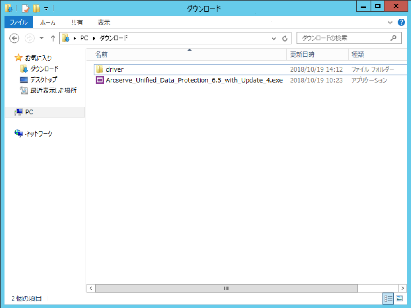This screenshot has height=308, width=411.
Task: Click the network globe icon
Action: click(18, 133)
